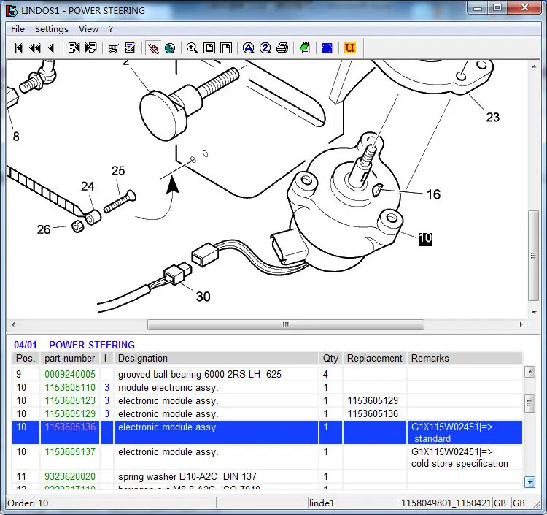
Task: Click the Pos. column header
Action: coord(26,359)
